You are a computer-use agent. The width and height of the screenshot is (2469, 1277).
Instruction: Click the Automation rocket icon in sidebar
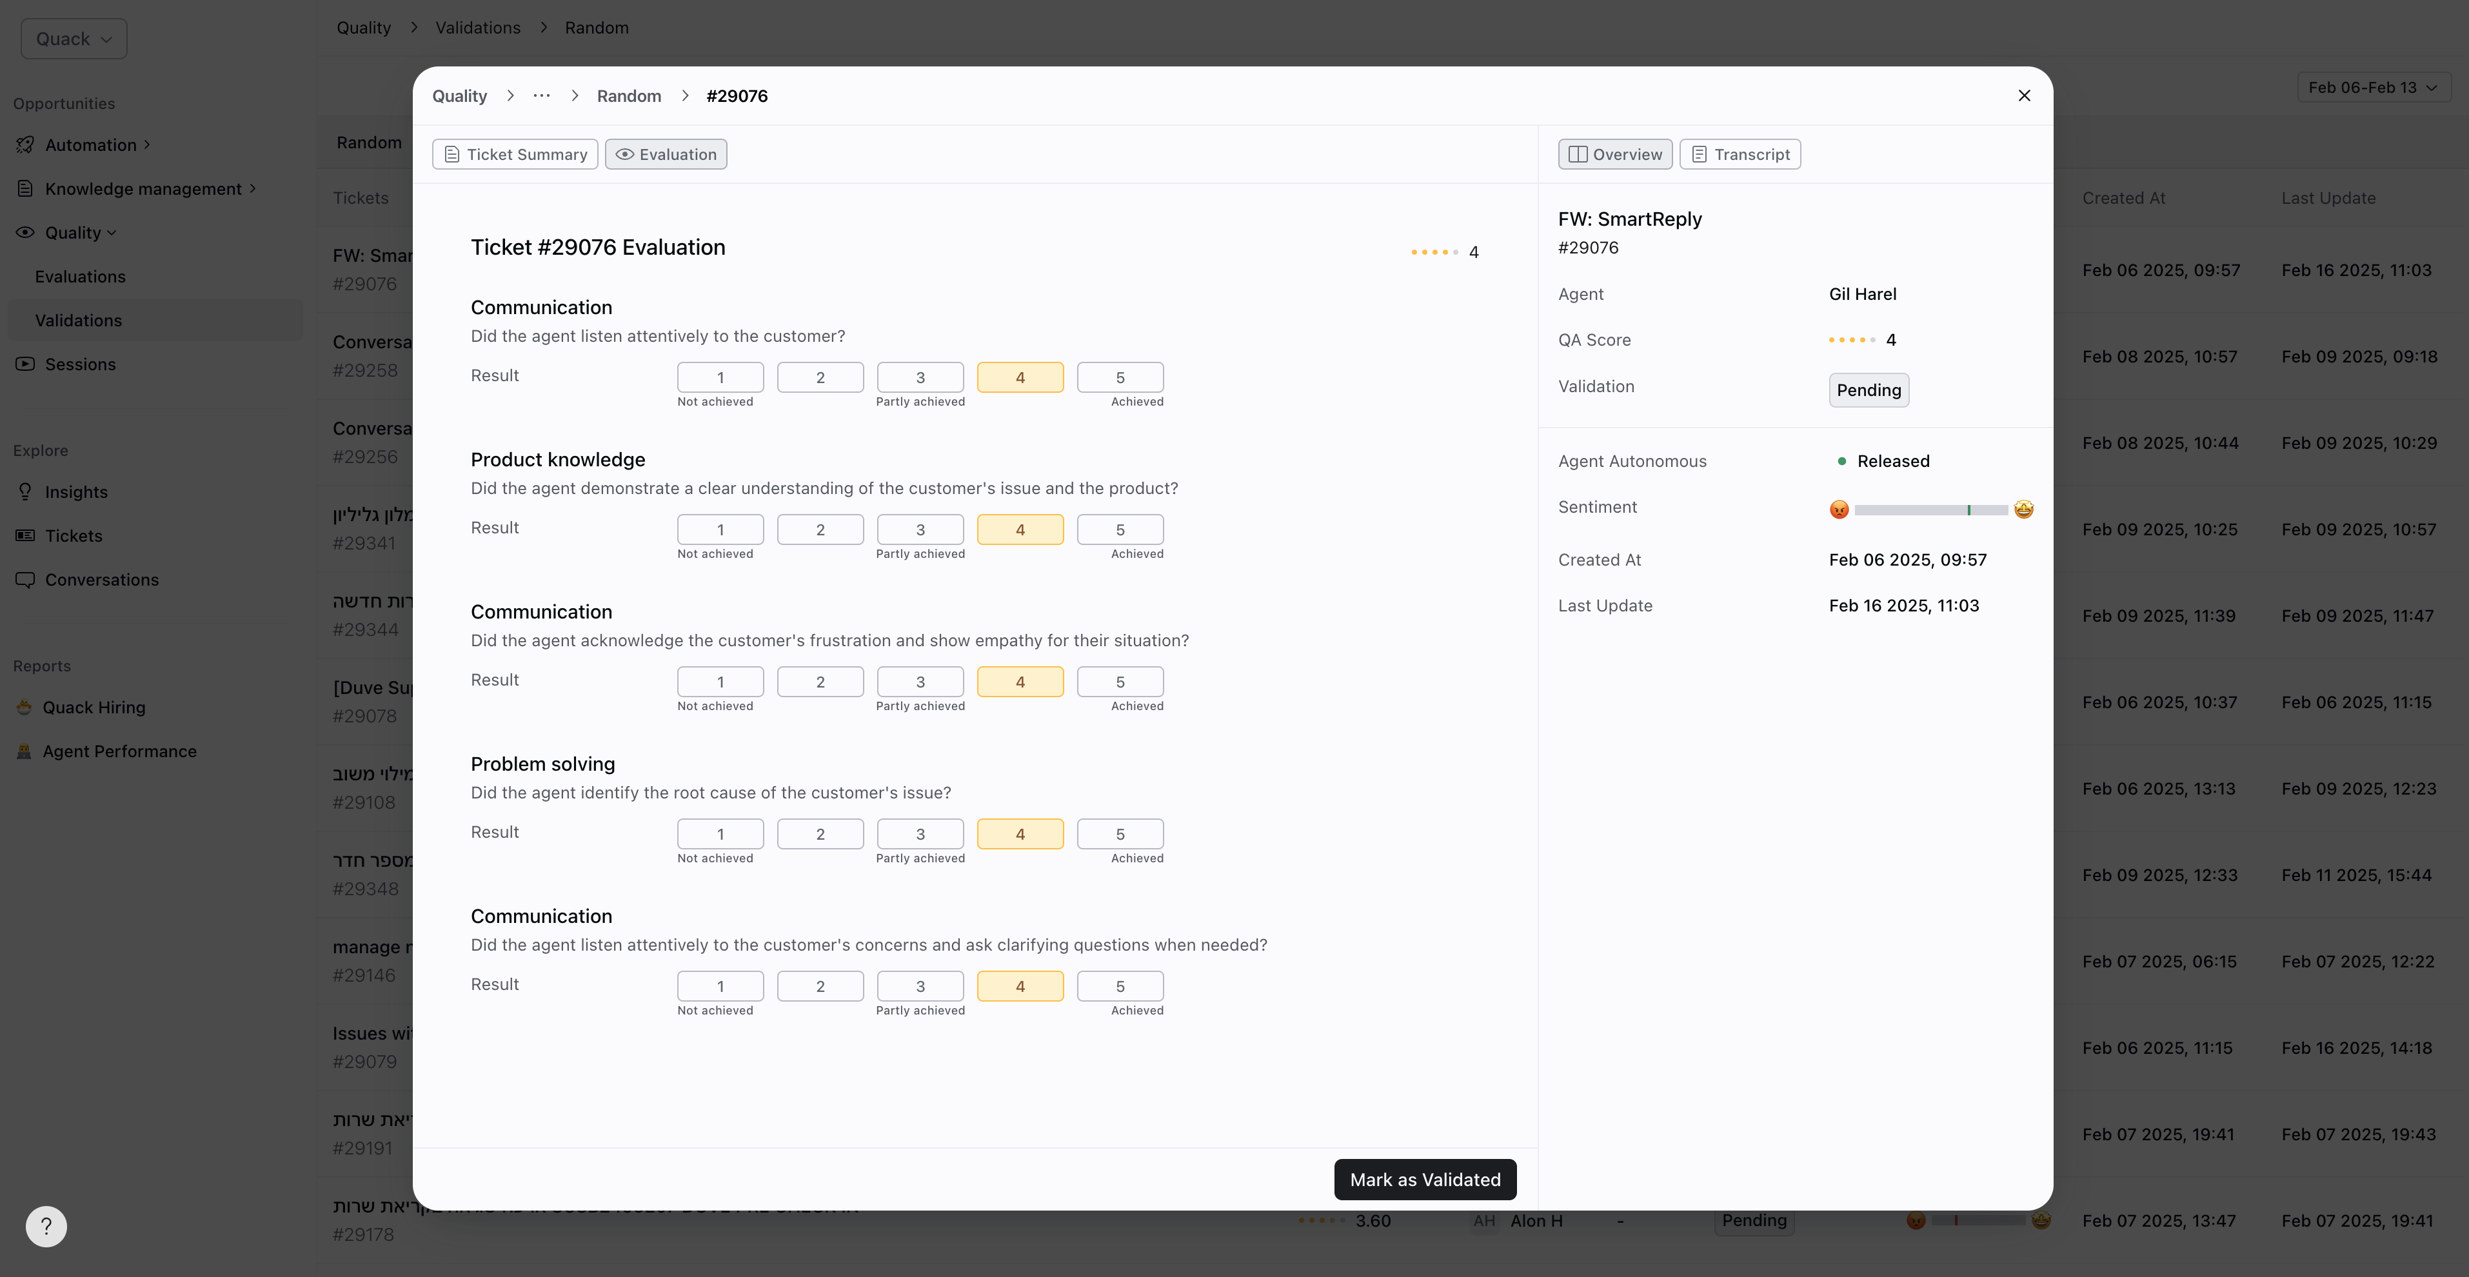click(x=26, y=144)
